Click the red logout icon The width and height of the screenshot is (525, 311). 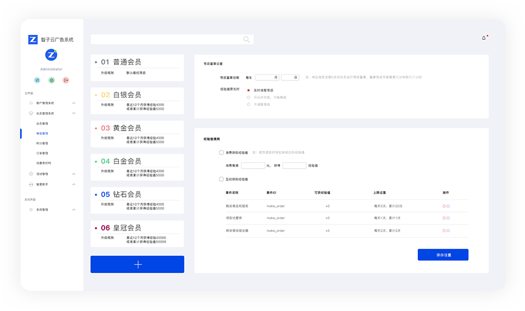(x=65, y=80)
